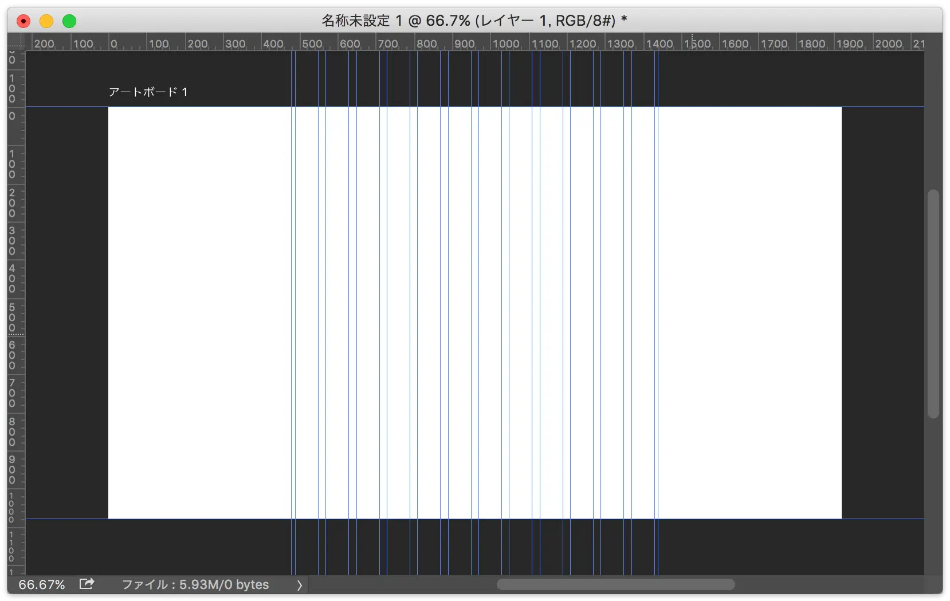Click the 1000 mark on horizontal ruler
950x601 pixels.
506,44
